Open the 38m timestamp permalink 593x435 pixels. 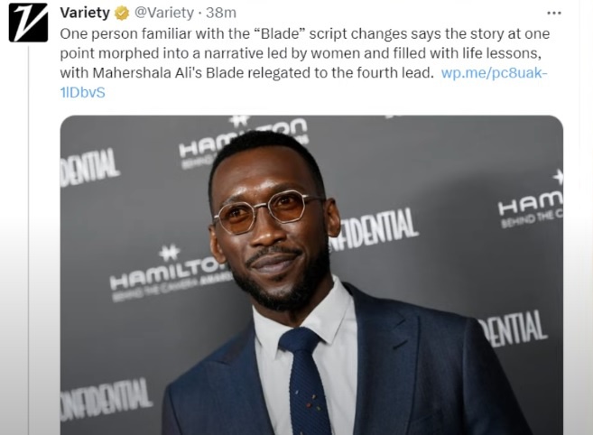221,13
